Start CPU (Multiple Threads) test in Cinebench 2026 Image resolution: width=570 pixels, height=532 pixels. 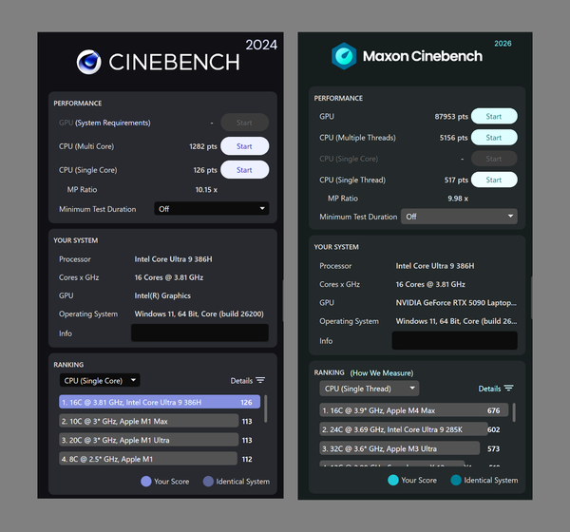[x=494, y=138]
